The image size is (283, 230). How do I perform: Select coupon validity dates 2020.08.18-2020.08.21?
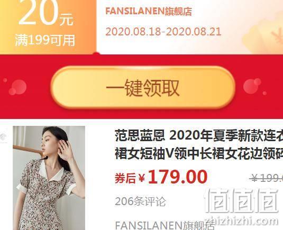pos(163,32)
